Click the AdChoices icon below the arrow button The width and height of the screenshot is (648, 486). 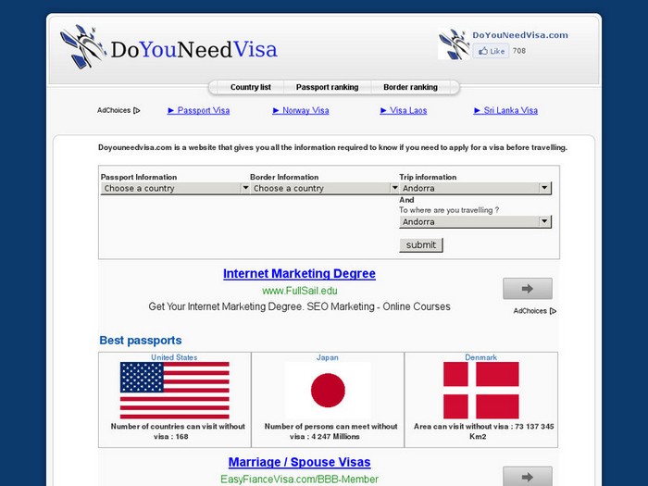pyautogui.click(x=553, y=311)
